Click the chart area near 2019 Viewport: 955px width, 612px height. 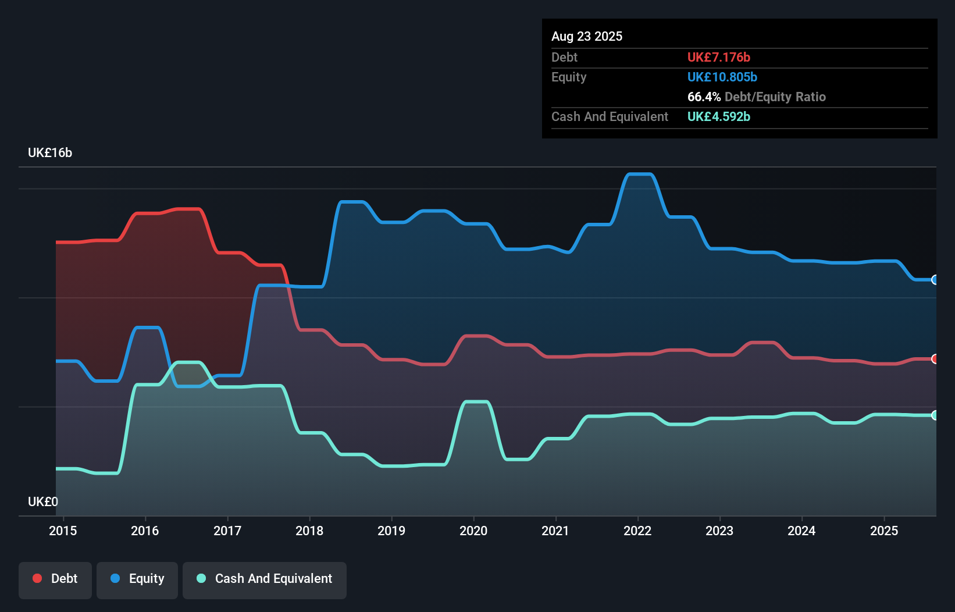point(392,320)
